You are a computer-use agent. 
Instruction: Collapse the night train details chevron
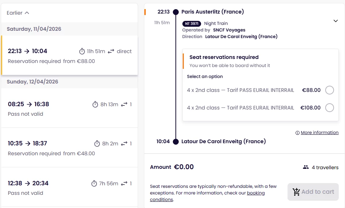[335, 21]
